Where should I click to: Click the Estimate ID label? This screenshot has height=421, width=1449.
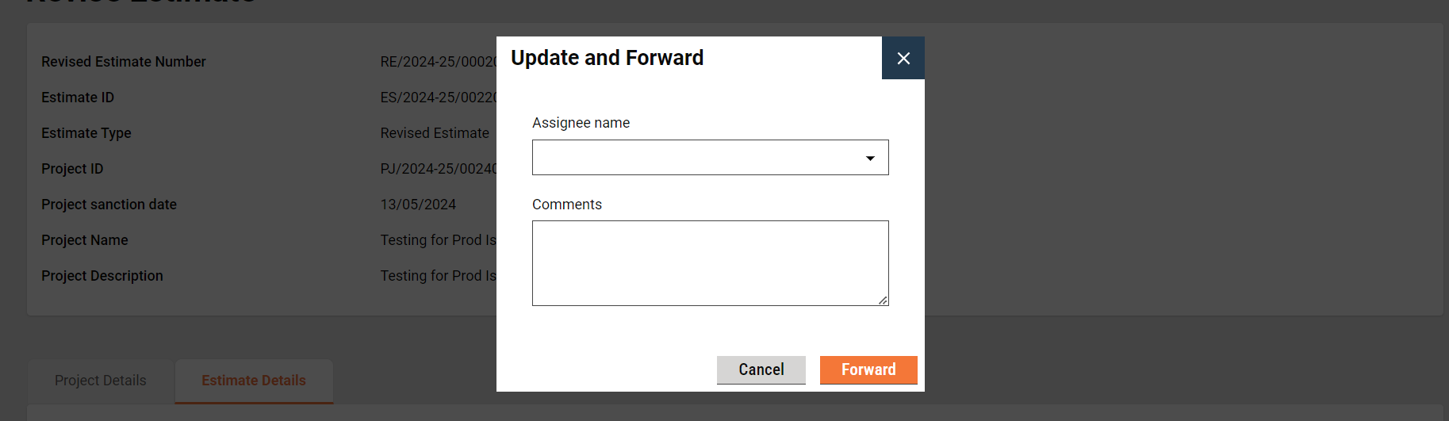tap(78, 98)
